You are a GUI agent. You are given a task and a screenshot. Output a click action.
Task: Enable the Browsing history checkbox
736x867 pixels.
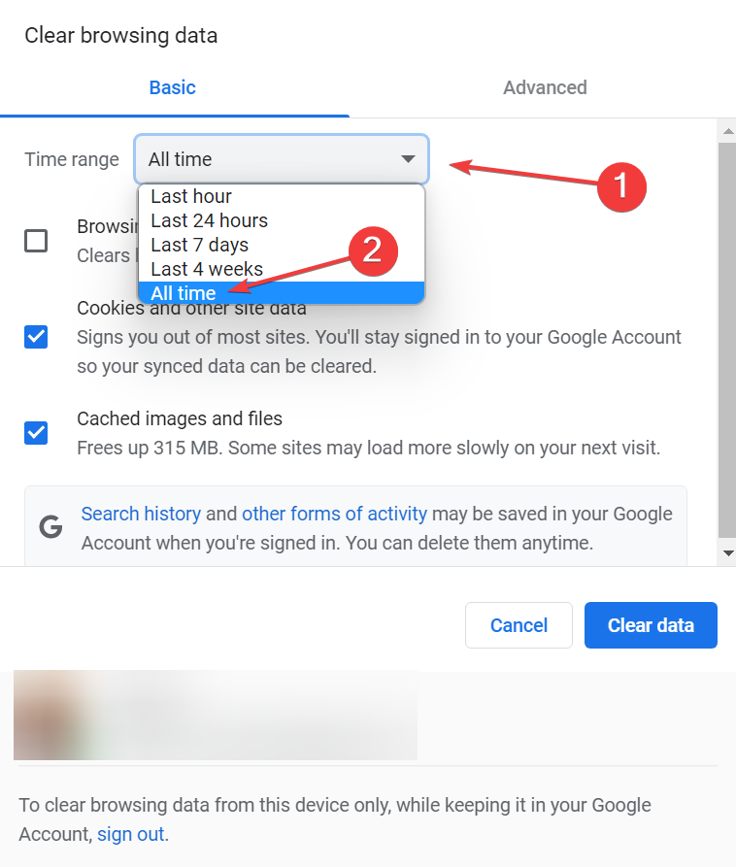pos(36,241)
